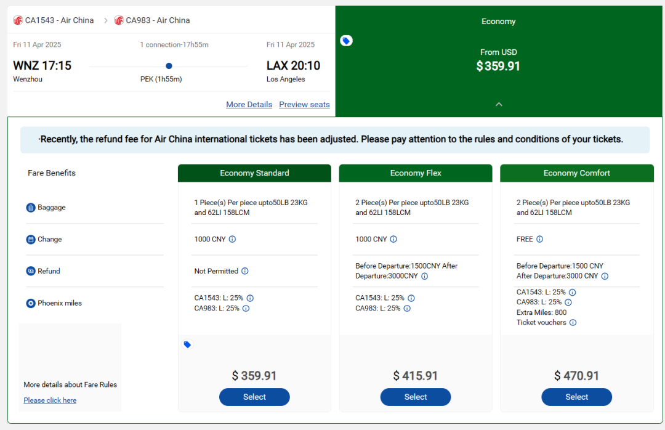Screen dimensions: 665x430
Task: Click tag icon in Economy Standard card
Action: click(x=187, y=344)
